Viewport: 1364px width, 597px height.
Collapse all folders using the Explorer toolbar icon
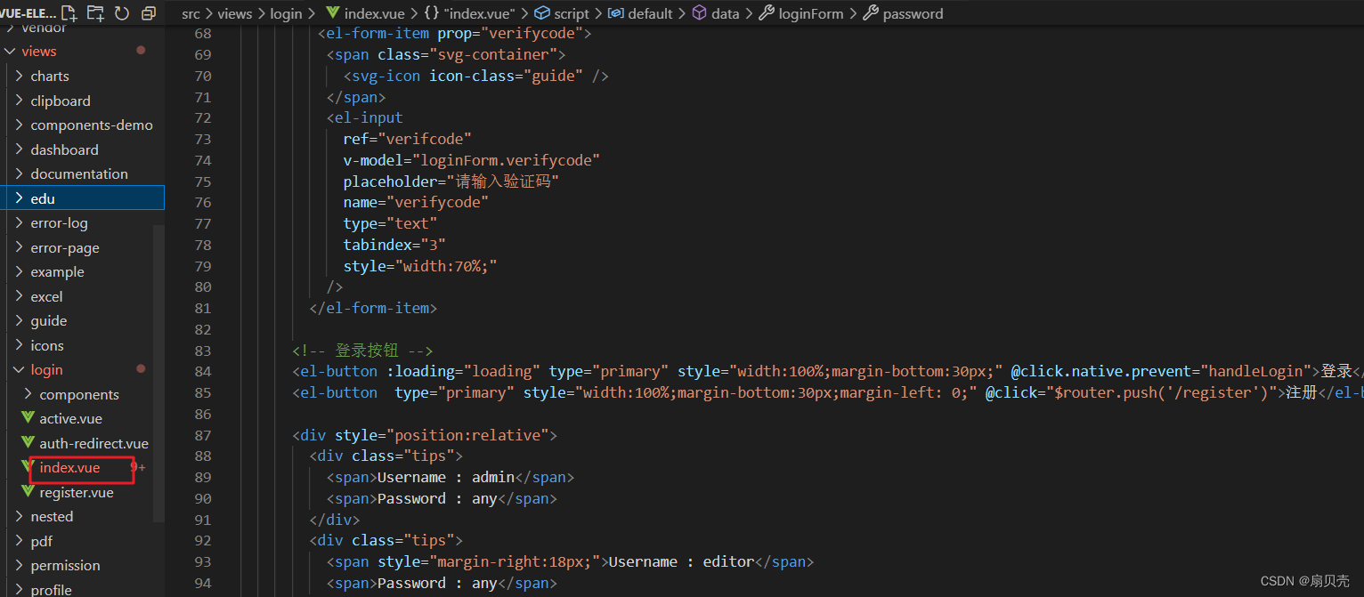[x=148, y=13]
